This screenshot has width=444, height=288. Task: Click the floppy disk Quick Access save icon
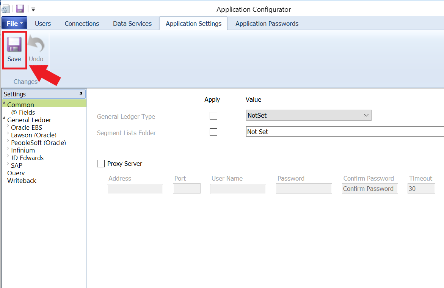pyautogui.click(x=19, y=8)
